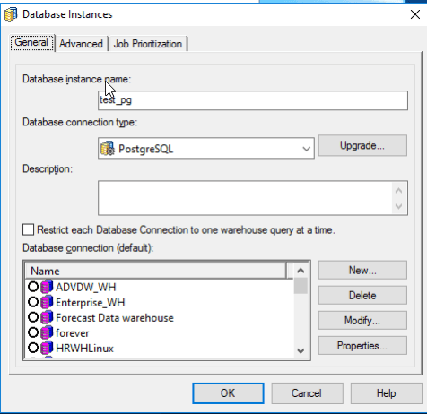This screenshot has width=427, height=414.
Task: Click the New... connection button
Action: (x=362, y=271)
